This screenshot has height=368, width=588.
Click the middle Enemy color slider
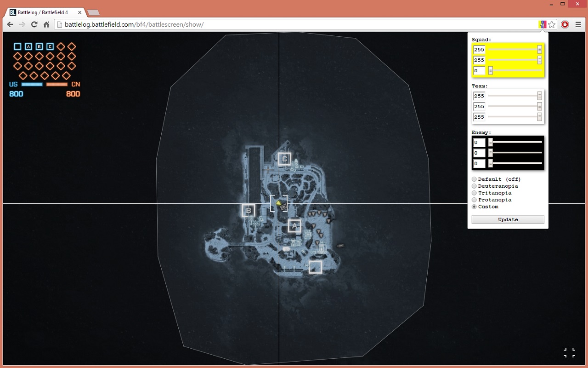pos(515,153)
